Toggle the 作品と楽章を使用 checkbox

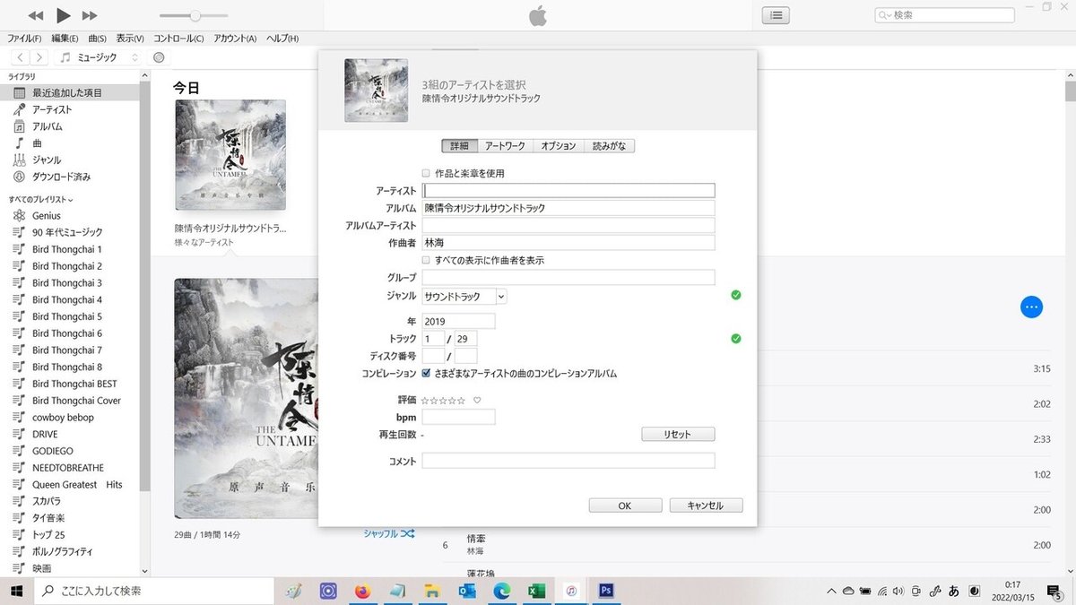[426, 173]
